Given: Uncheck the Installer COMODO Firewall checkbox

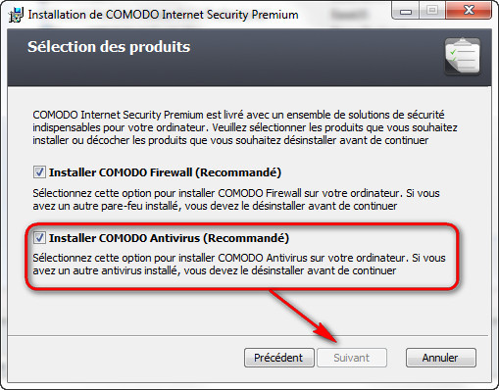Looking at the screenshot, I should pyautogui.click(x=39, y=171).
